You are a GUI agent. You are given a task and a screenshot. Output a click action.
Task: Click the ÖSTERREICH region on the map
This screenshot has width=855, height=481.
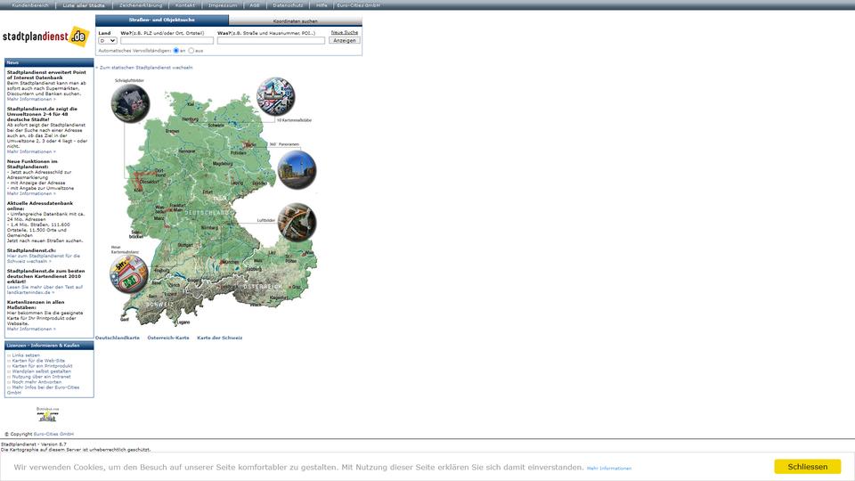pyautogui.click(x=263, y=286)
